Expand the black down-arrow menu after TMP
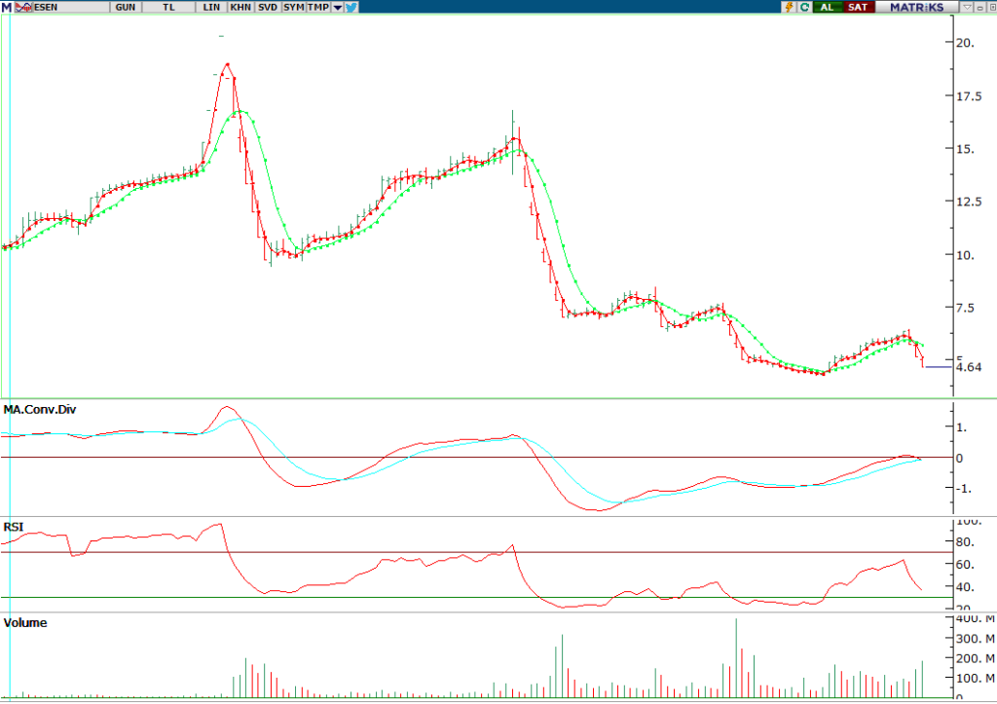Screen dimensions: 997x704 tap(337, 7)
